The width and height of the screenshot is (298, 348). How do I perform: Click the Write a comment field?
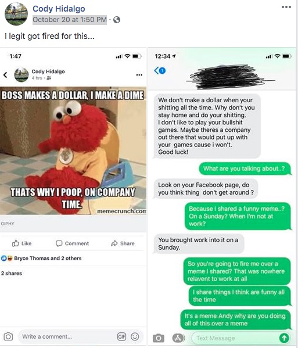[69, 336]
